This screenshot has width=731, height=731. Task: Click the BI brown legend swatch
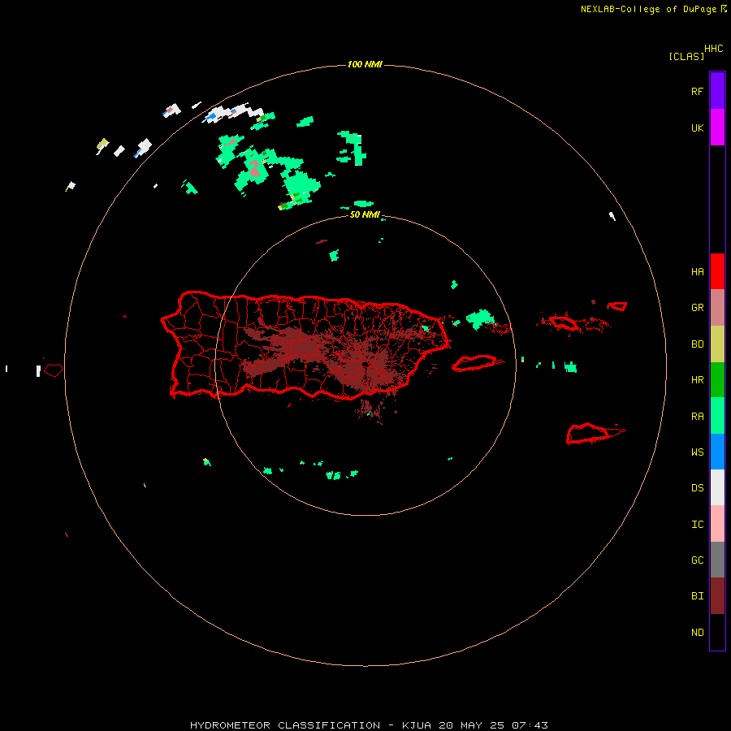click(717, 596)
